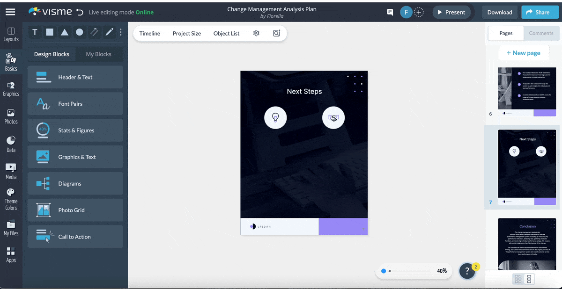This screenshot has height=289, width=562.
Task: Switch to the My Blocks tab
Action: point(99,54)
